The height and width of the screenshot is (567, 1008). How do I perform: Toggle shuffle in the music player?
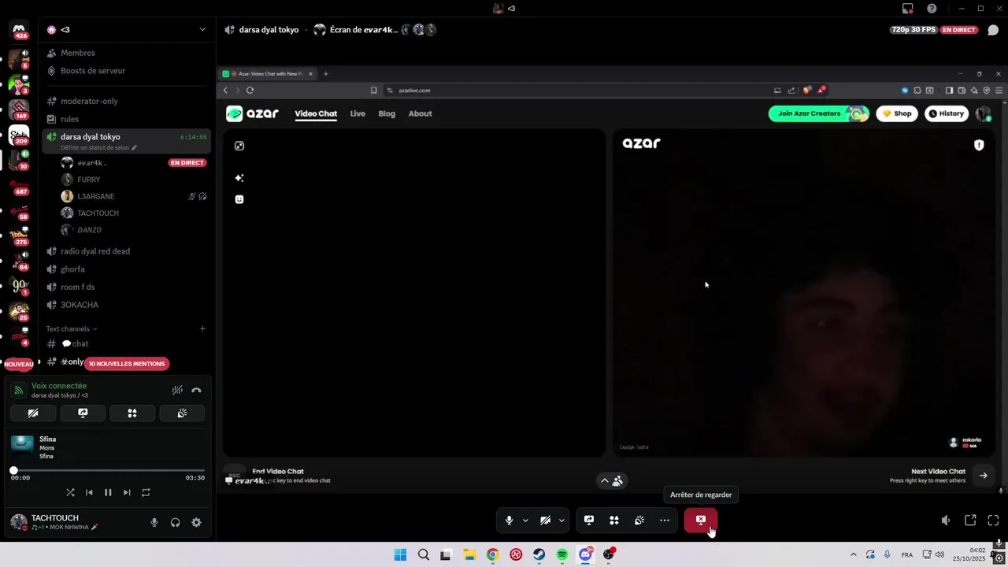tap(70, 492)
